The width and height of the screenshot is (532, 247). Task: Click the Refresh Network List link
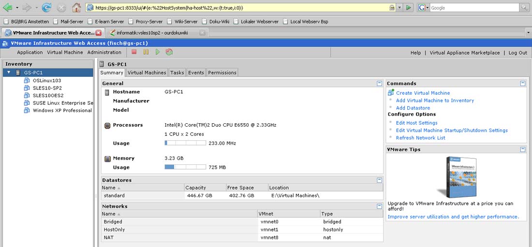point(421,138)
